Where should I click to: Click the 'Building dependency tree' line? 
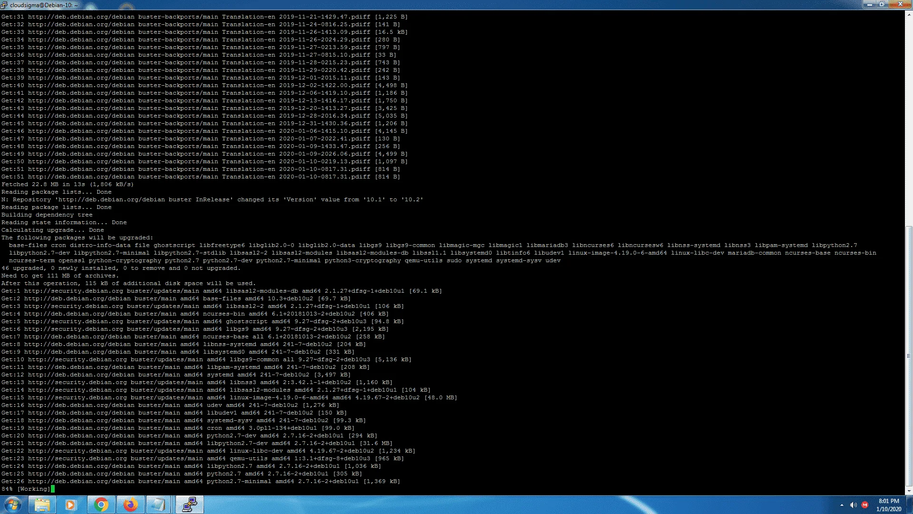point(47,215)
